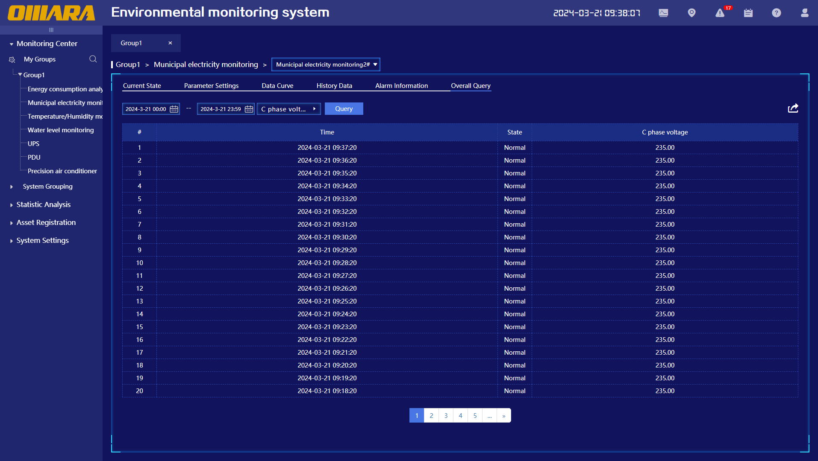Open the user account profile icon
818x461 pixels.
coord(804,13)
